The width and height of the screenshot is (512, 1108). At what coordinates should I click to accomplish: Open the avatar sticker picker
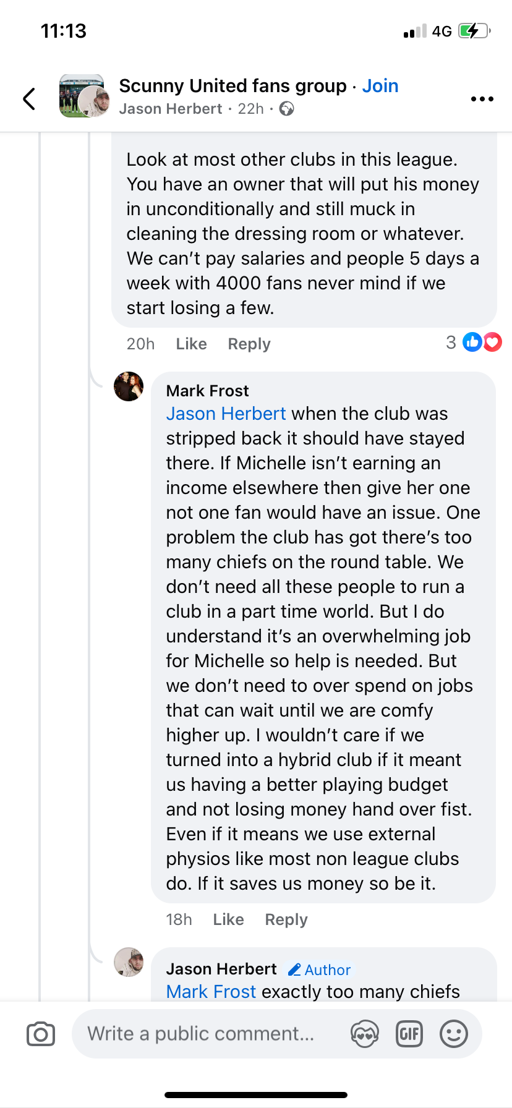364,1034
